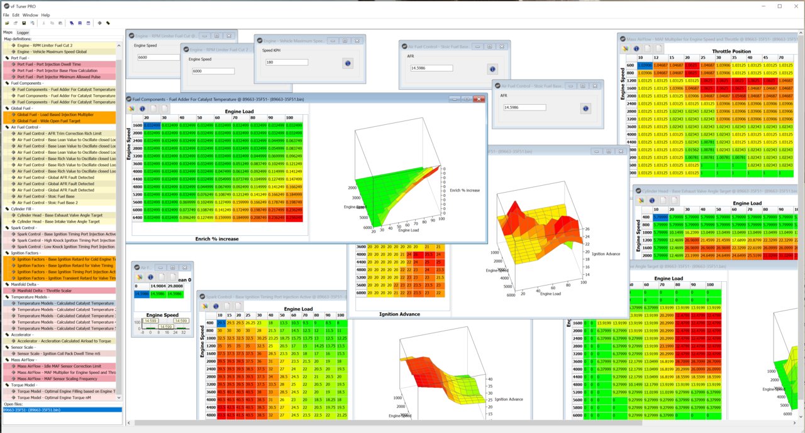Click the down arrow of the map list scrollbar

[x=119, y=398]
